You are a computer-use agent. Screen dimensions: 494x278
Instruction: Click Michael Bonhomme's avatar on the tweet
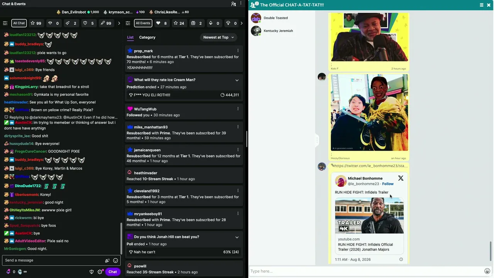(340, 181)
